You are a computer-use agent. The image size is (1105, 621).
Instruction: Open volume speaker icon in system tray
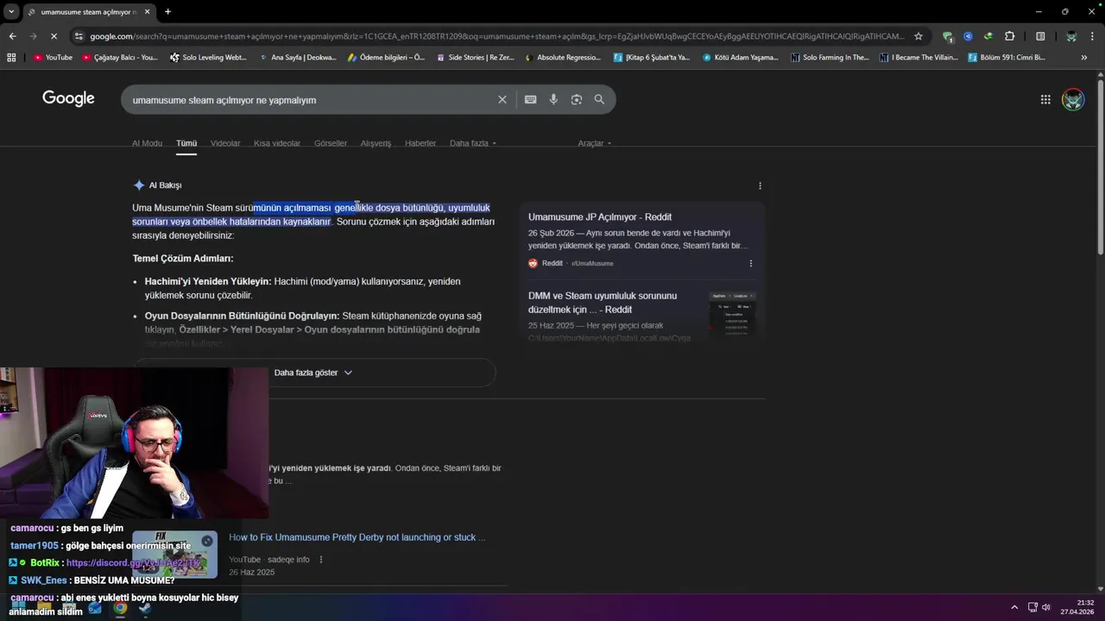(x=1046, y=607)
